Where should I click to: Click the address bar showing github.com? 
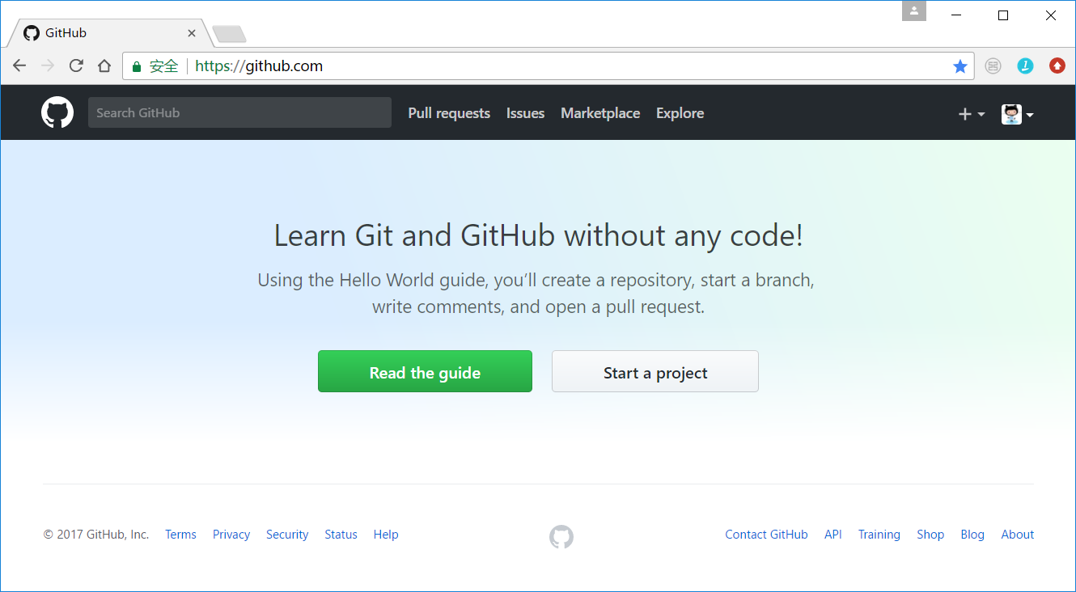[x=549, y=66]
